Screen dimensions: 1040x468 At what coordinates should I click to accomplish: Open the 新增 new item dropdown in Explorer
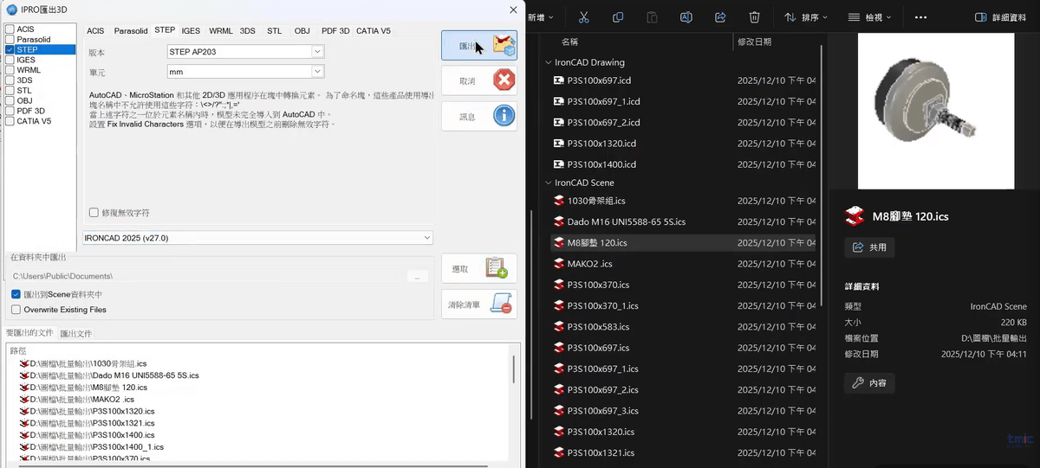point(540,17)
